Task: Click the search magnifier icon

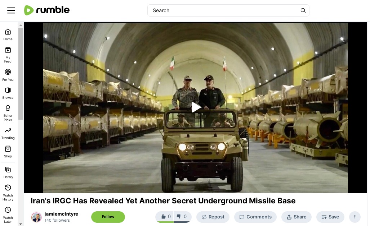Action: tap(303, 10)
